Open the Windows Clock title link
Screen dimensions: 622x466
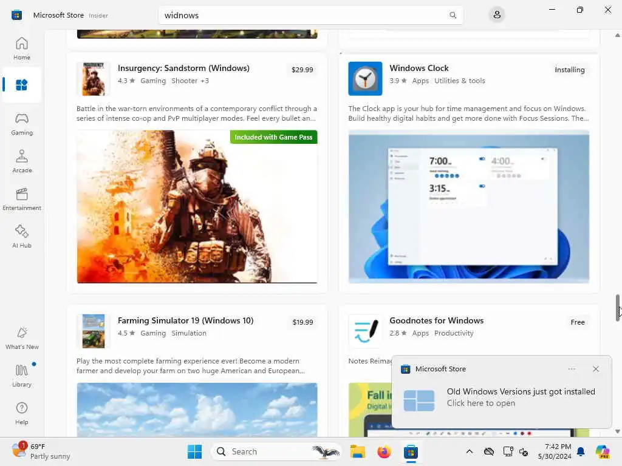click(419, 68)
